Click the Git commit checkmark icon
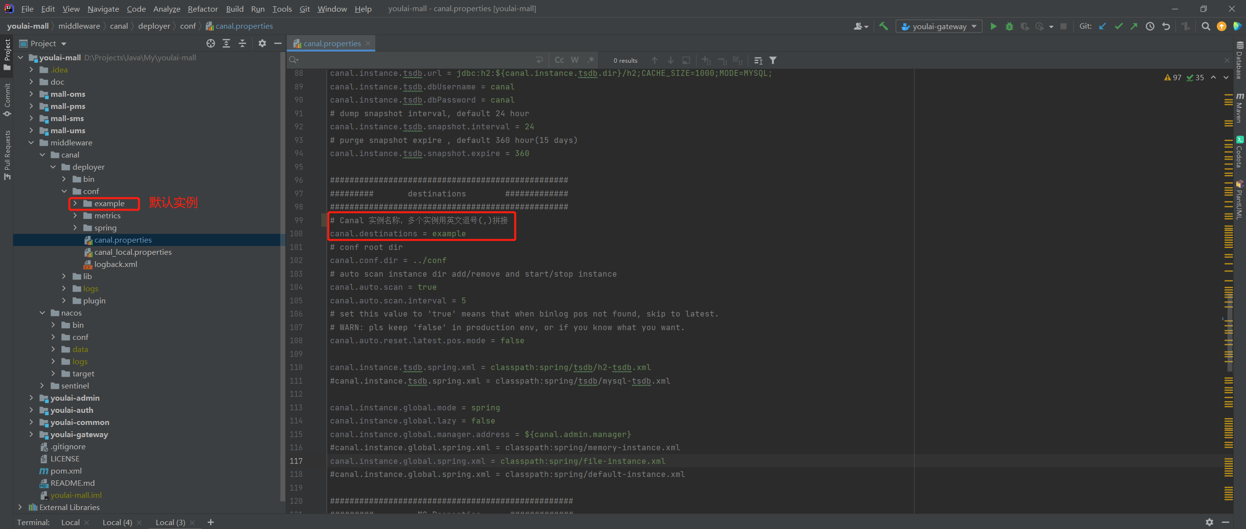Viewport: 1246px width, 529px height. tap(1118, 26)
